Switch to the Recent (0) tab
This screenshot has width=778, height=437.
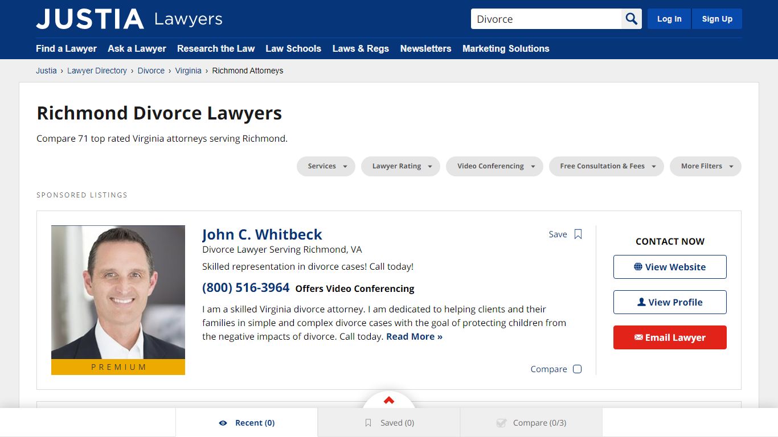[x=247, y=423]
